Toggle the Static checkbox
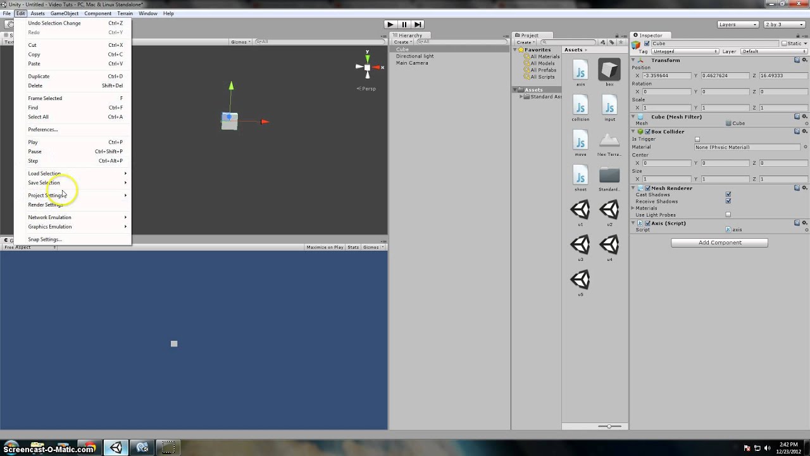Image resolution: width=810 pixels, height=456 pixels. click(x=785, y=44)
